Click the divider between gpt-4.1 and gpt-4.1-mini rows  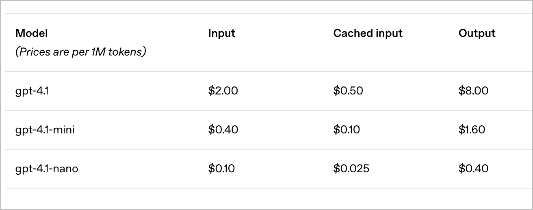coord(266,110)
